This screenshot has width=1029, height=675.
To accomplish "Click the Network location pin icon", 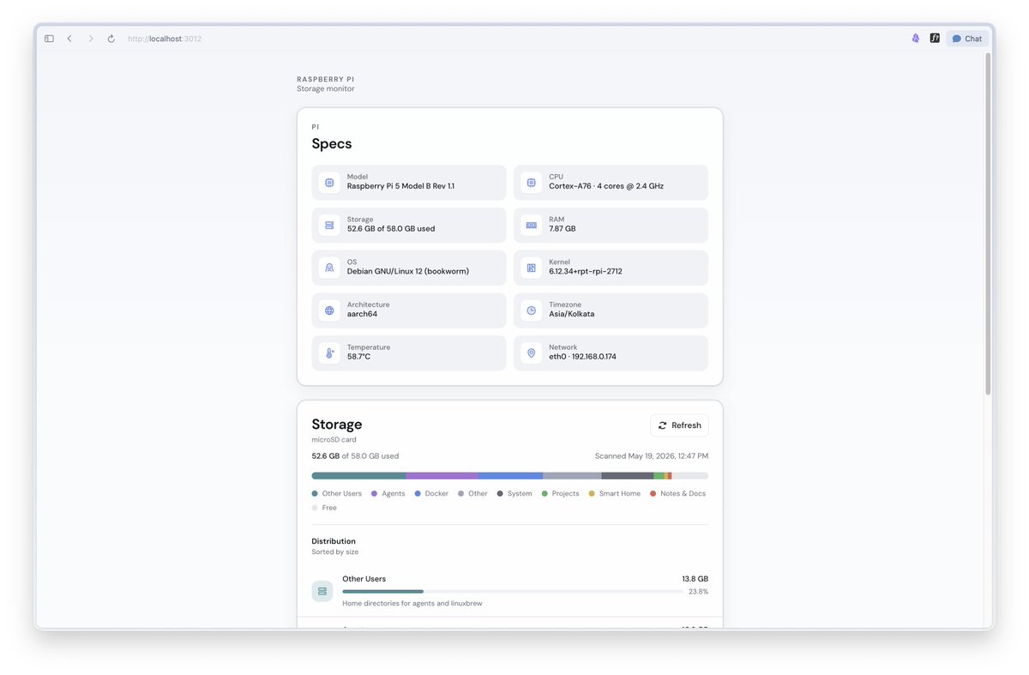I will (532, 353).
